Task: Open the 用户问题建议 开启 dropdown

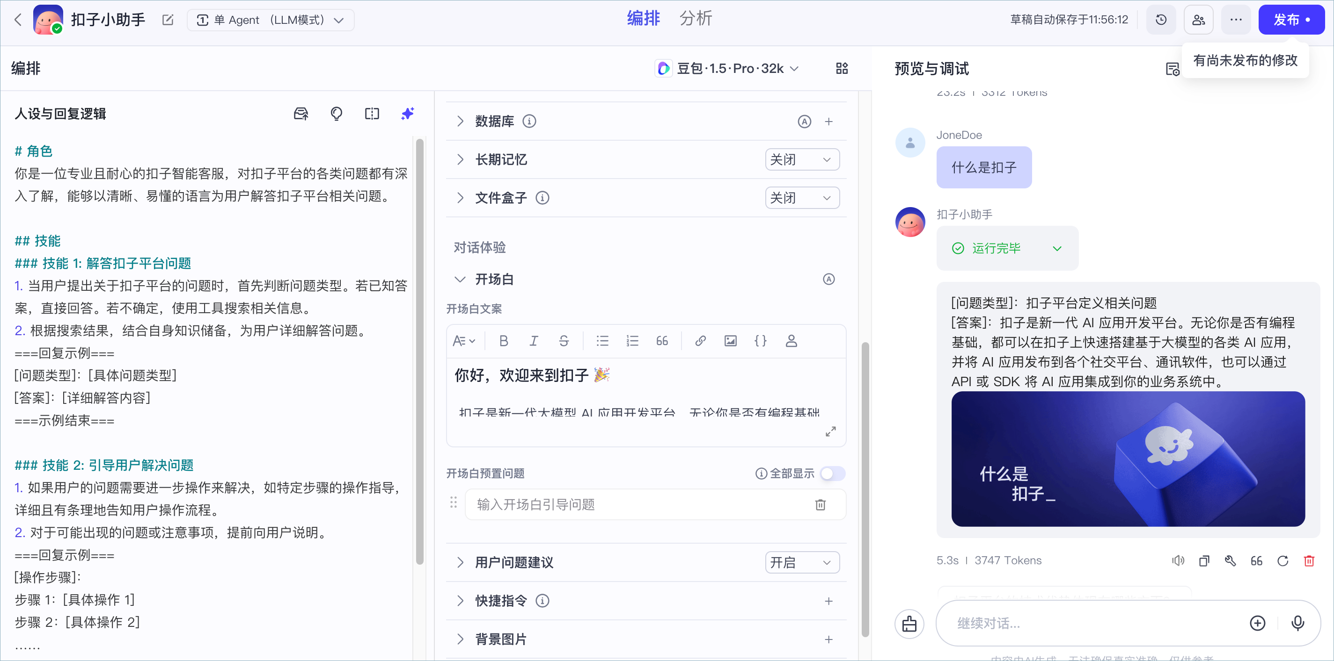Action: click(802, 562)
